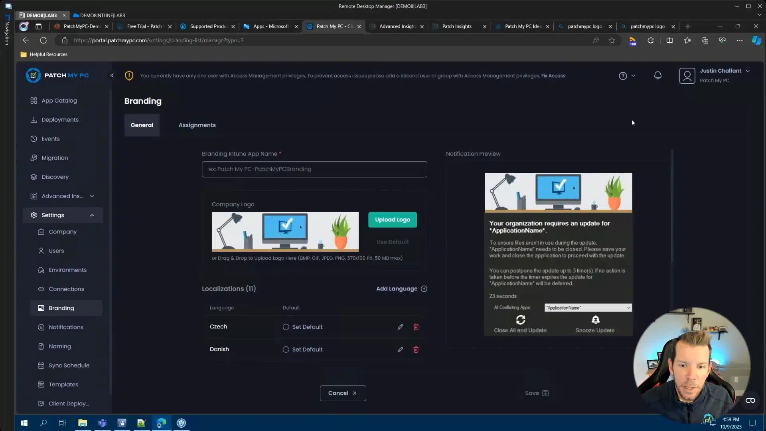766x431 pixels.
Task: Expand the Justin Chalfant account menu
Action: (747, 71)
